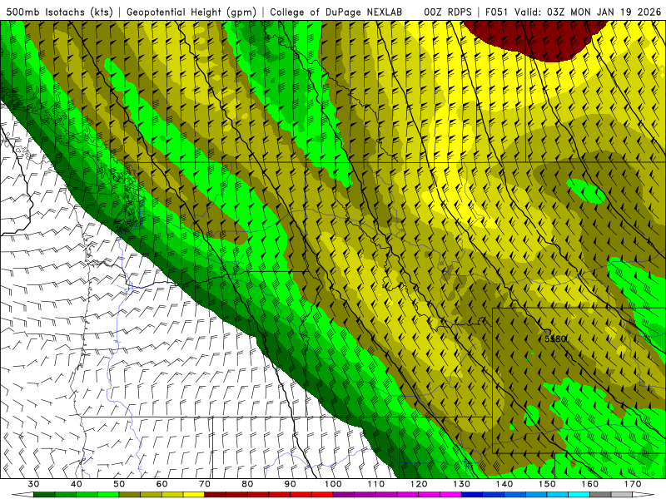Click the '70' value on the color scale
Image resolution: width=666 pixels, height=499 pixels.
pyautogui.click(x=205, y=484)
